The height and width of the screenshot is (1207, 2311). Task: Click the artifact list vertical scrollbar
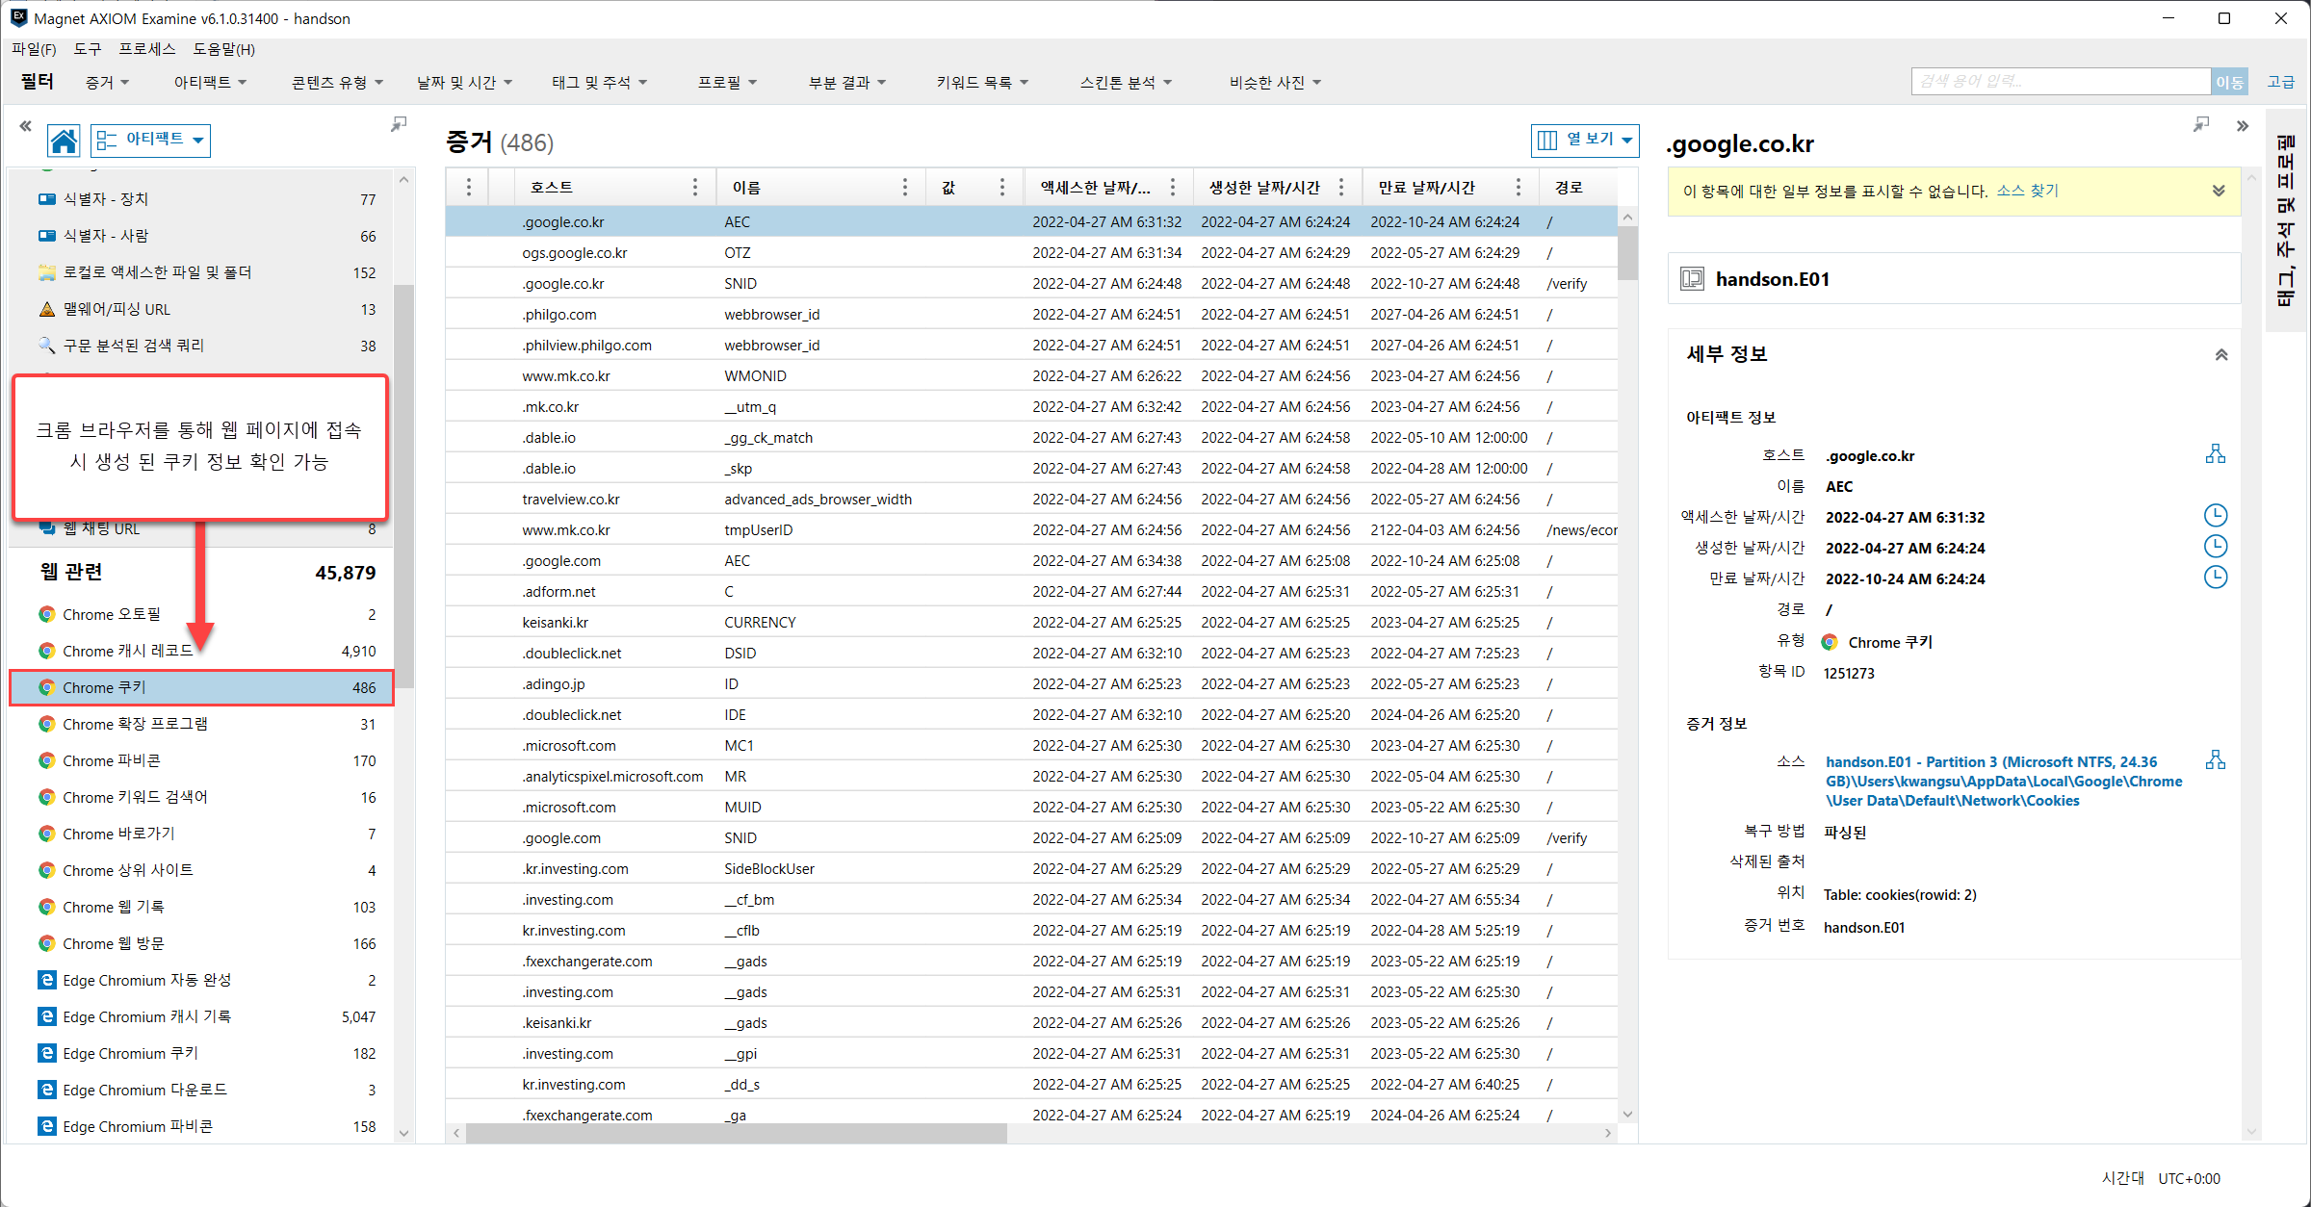pyautogui.click(x=403, y=486)
